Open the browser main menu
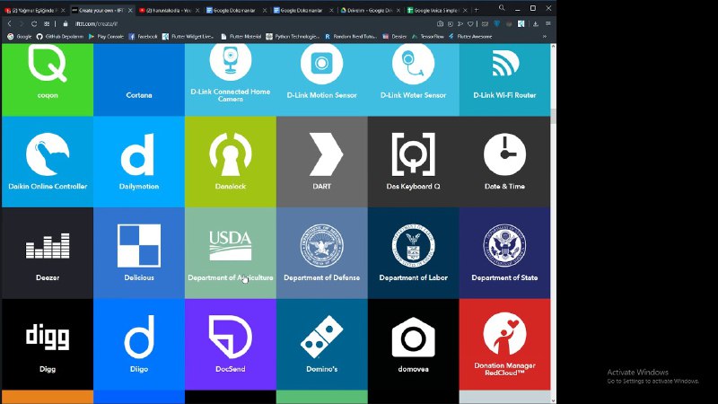 click(x=548, y=24)
